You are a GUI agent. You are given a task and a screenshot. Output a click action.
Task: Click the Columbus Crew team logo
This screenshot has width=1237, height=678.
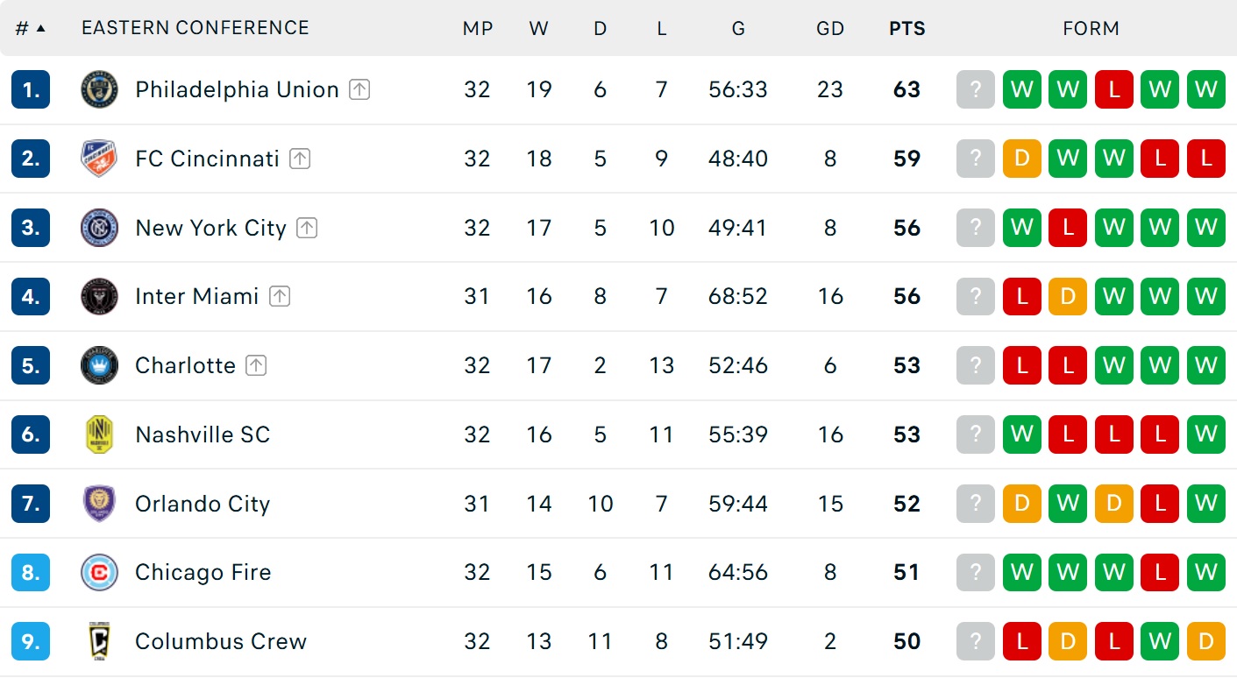99,641
